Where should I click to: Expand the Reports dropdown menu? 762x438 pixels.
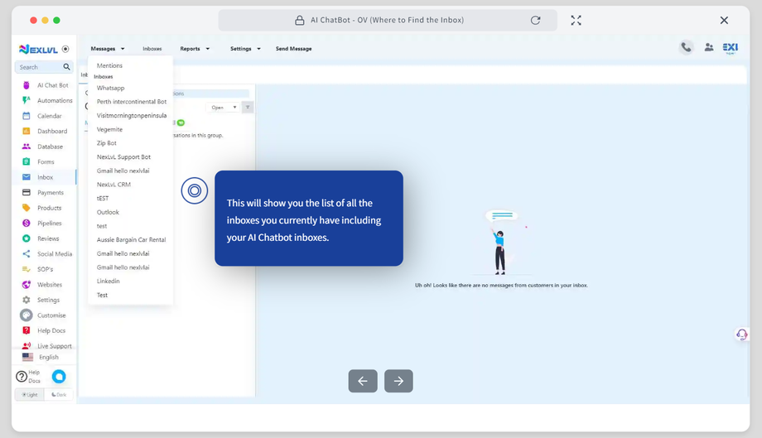pyautogui.click(x=195, y=49)
